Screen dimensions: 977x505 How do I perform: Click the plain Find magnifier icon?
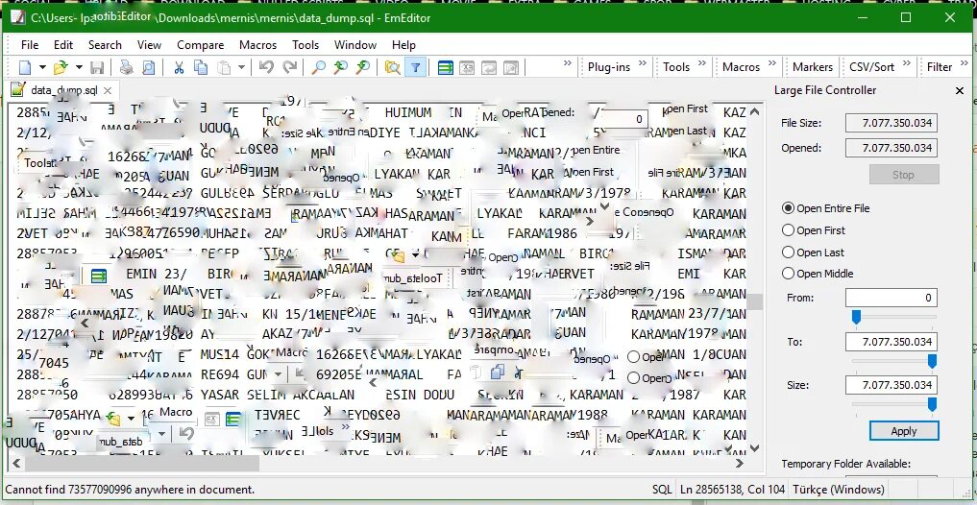(318, 67)
